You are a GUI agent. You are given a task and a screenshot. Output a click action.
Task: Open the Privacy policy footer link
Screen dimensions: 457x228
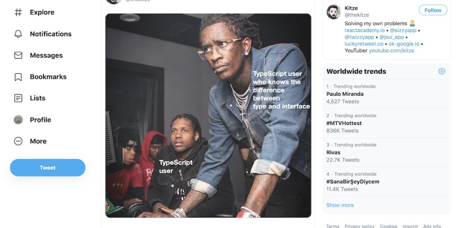tap(359, 226)
